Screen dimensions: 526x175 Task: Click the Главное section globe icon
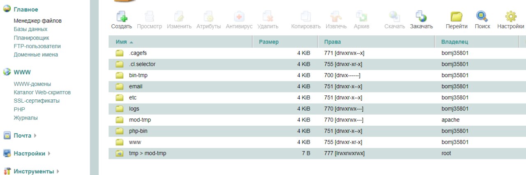(7, 9)
